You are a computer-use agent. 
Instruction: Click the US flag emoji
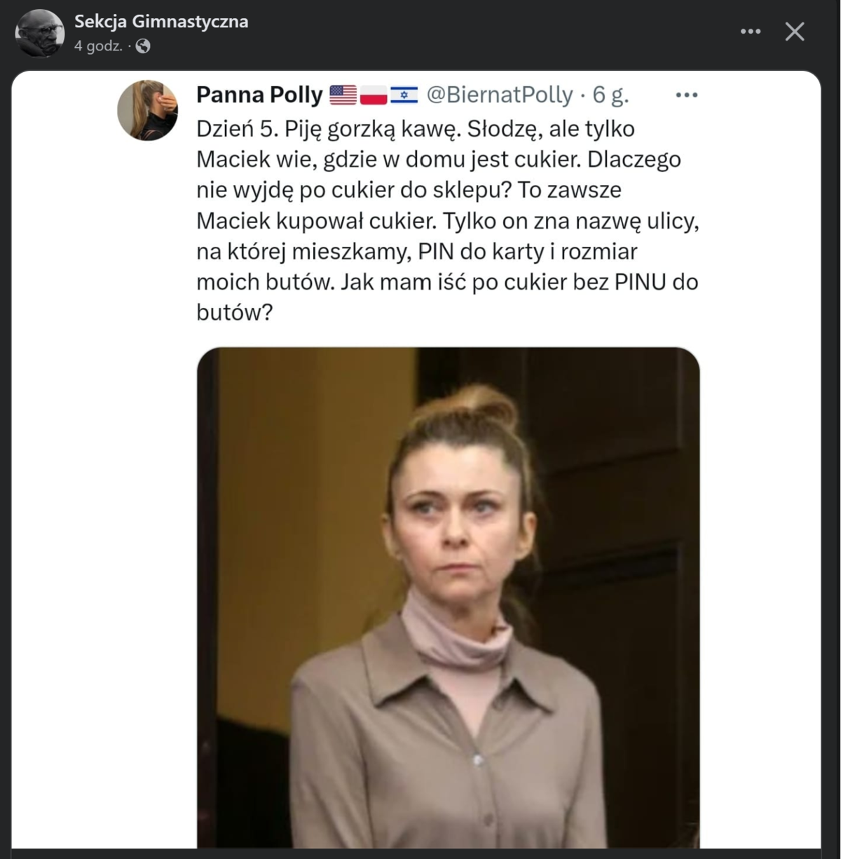tap(343, 95)
